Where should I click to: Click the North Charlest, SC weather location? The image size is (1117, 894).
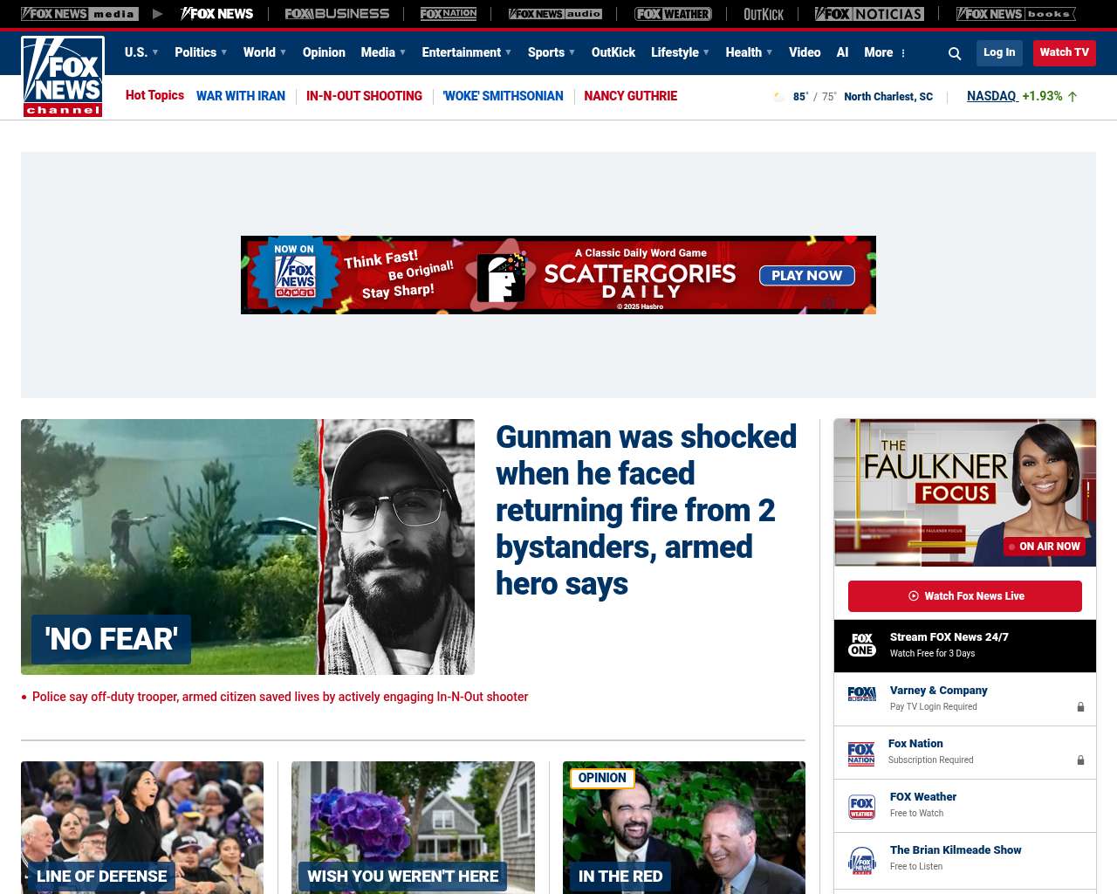[x=888, y=97]
